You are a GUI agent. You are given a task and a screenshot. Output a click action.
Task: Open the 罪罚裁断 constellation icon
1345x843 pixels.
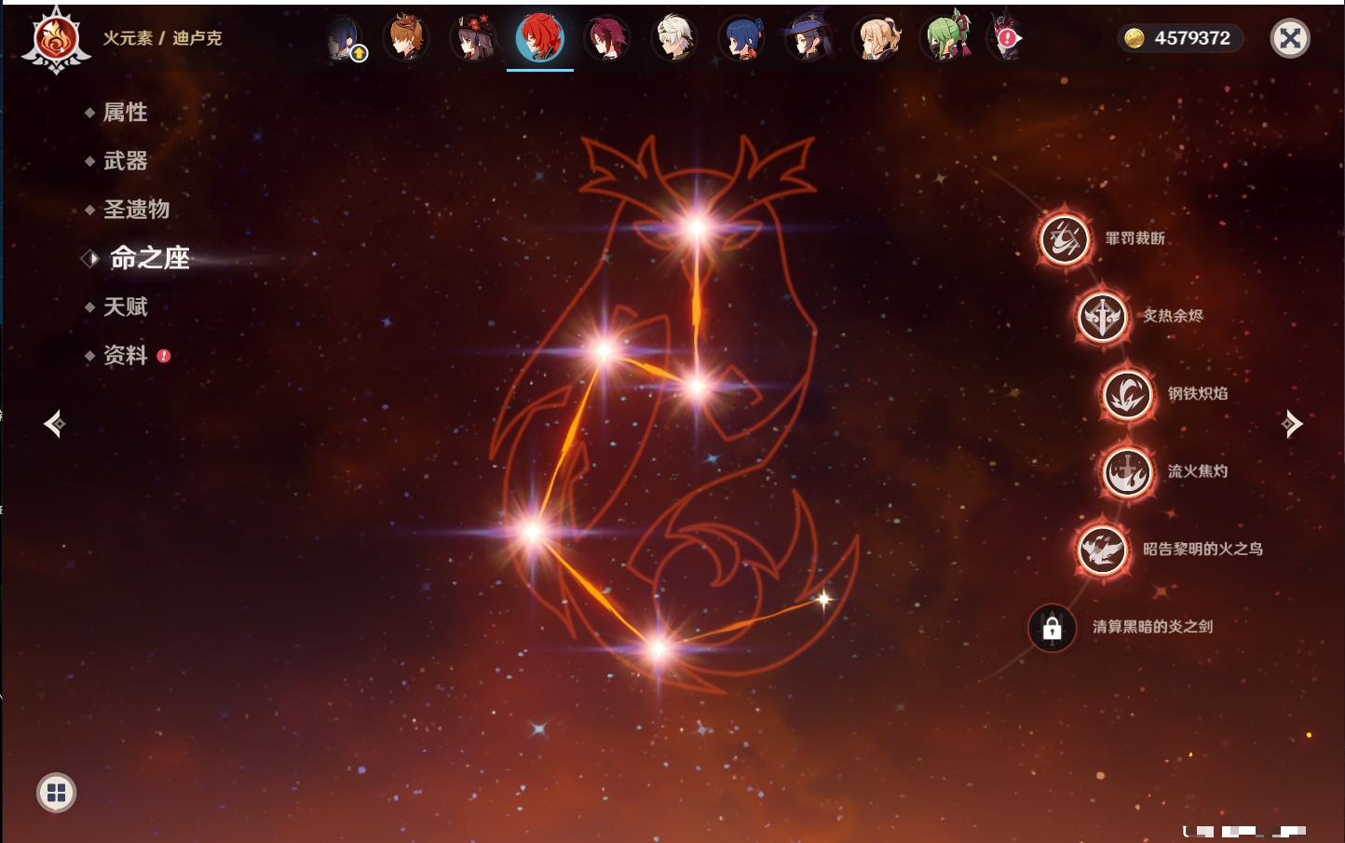point(1065,239)
